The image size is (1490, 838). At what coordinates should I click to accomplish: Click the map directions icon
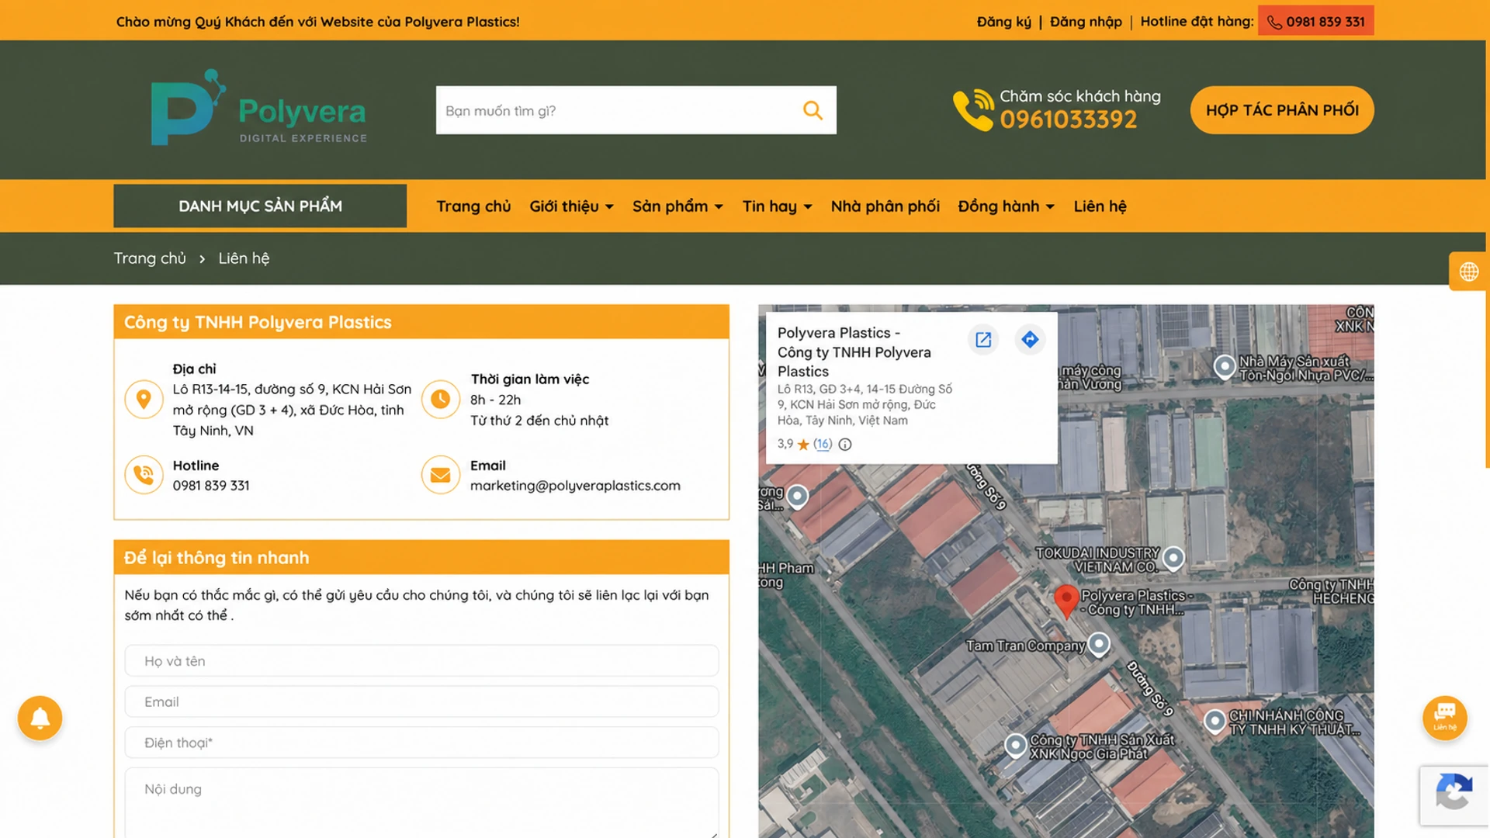tap(1030, 340)
